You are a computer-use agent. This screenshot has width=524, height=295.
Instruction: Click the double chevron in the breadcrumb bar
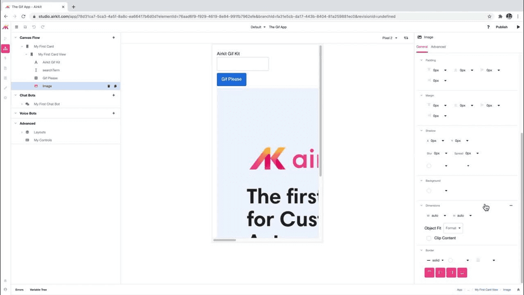coord(518,290)
